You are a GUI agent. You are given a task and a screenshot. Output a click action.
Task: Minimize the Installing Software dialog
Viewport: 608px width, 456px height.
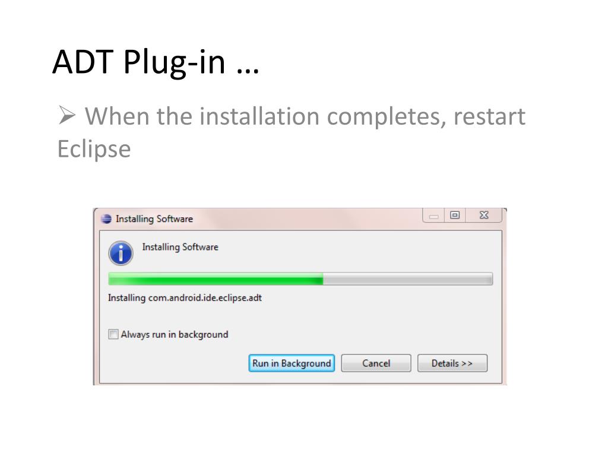coord(433,216)
